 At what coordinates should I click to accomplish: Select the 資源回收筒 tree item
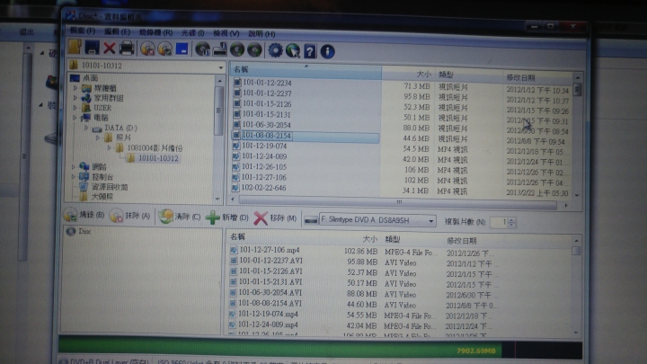[x=110, y=187]
